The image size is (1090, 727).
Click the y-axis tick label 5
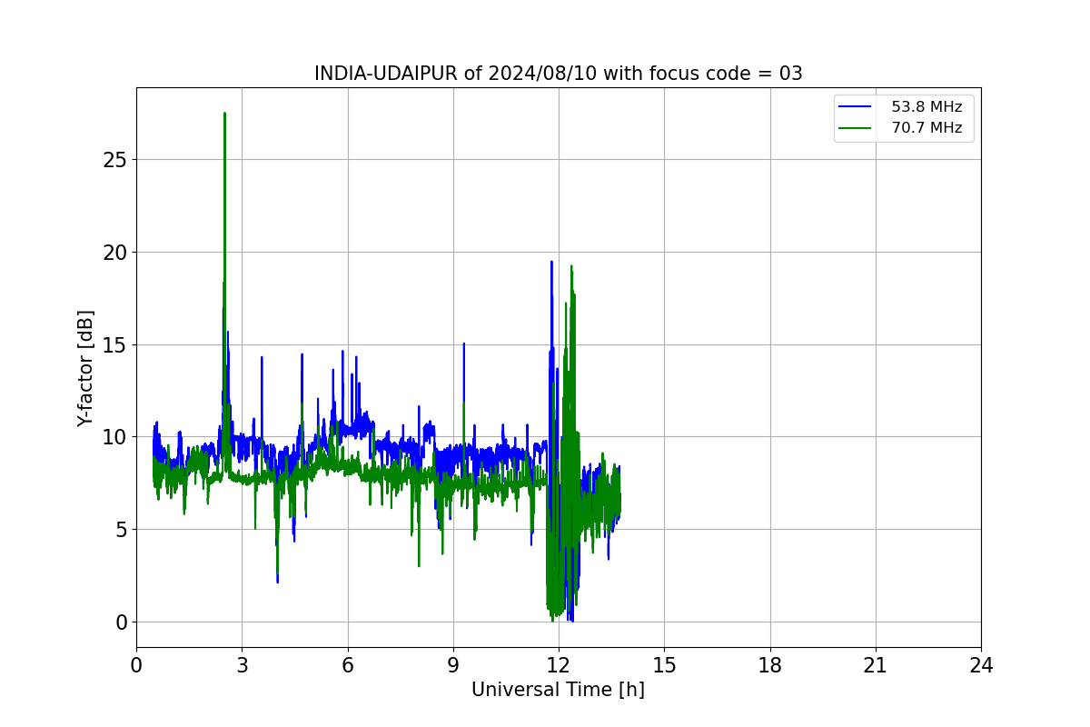pyautogui.click(x=122, y=530)
